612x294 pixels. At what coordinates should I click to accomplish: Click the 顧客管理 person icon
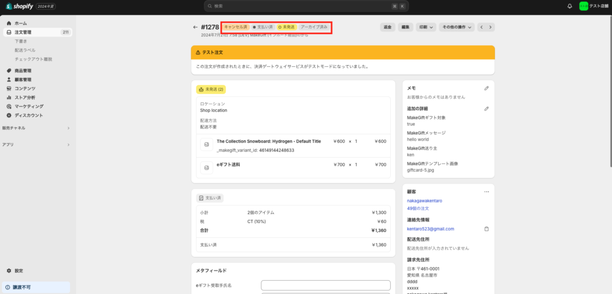click(9, 79)
